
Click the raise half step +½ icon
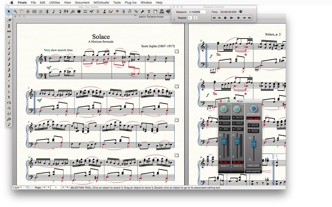coord(9,103)
